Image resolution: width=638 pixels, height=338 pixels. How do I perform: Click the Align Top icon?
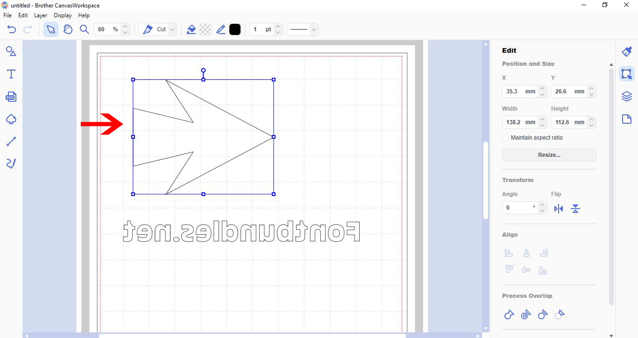click(x=509, y=270)
